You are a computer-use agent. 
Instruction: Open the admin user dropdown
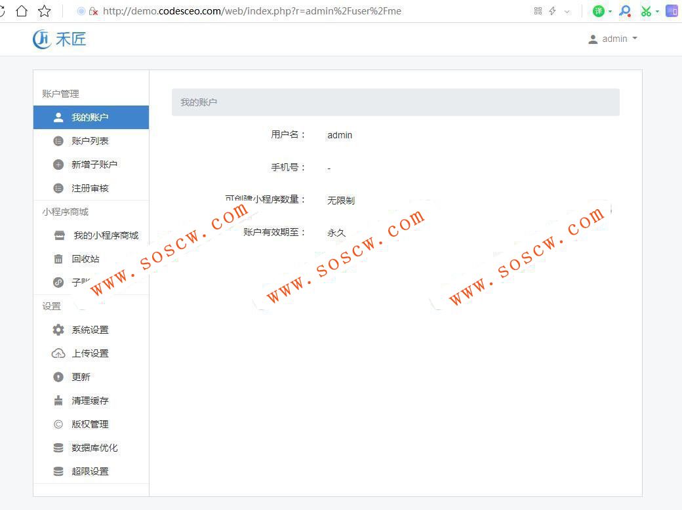tap(612, 39)
